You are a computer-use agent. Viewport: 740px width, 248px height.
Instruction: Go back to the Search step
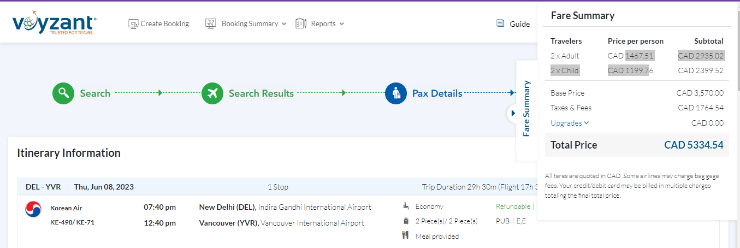point(95,93)
